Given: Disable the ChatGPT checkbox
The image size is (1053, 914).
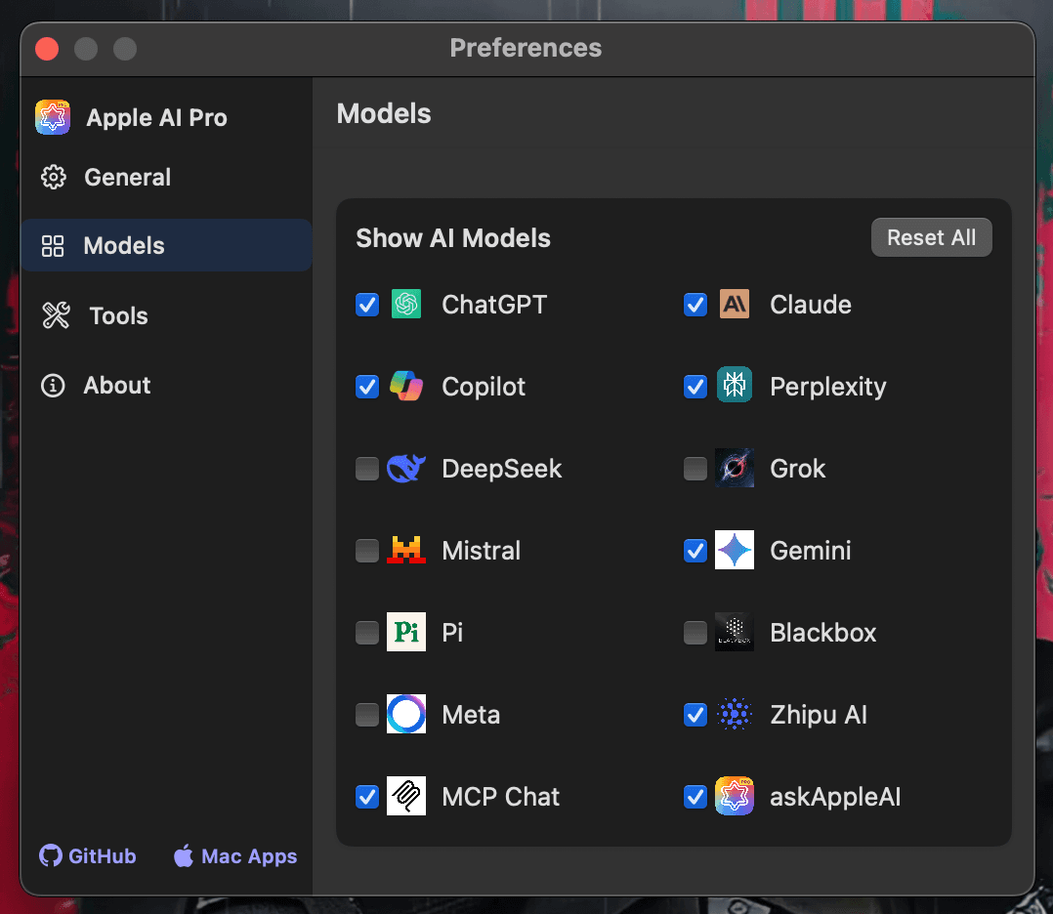Looking at the screenshot, I should pos(366,305).
